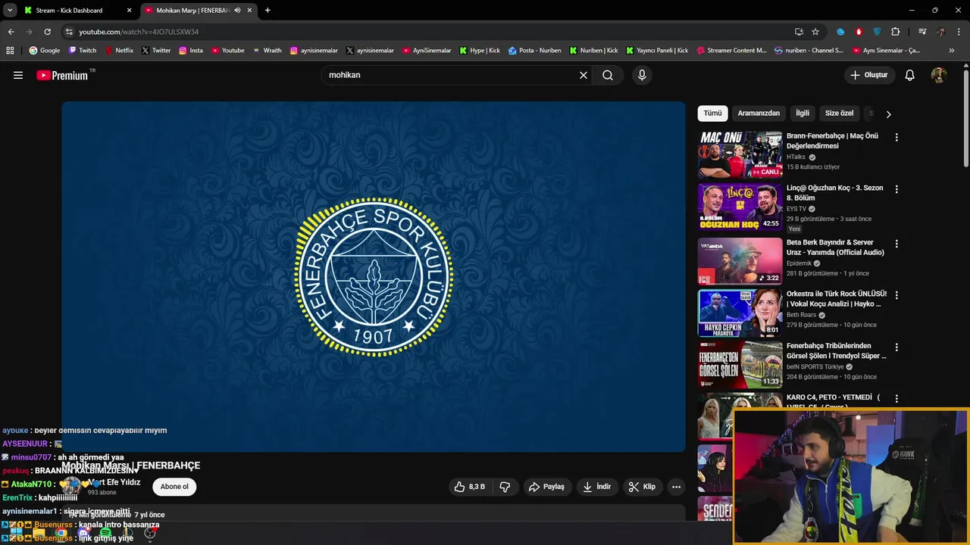Open options for Brann-Fenerbahçe video
The width and height of the screenshot is (970, 545).
pyautogui.click(x=896, y=138)
